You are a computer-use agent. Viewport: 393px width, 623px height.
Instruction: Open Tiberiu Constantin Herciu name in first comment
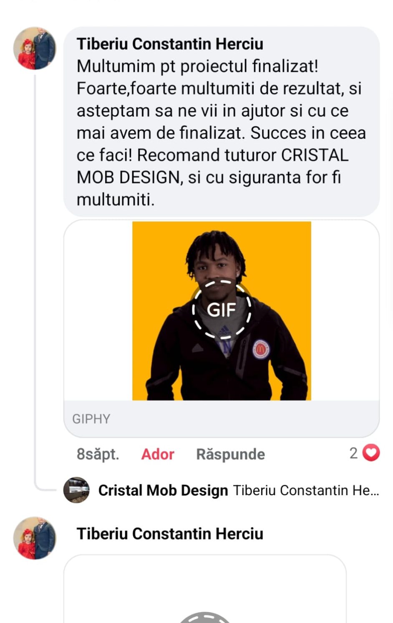[x=170, y=44]
